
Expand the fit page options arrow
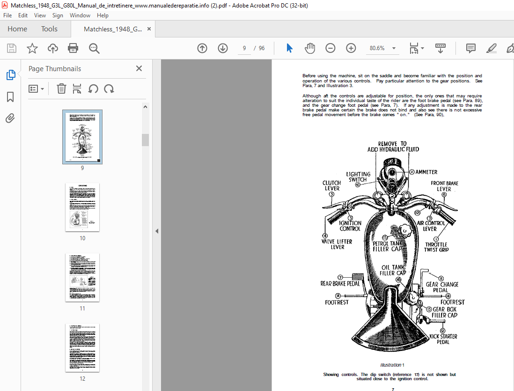(423, 48)
